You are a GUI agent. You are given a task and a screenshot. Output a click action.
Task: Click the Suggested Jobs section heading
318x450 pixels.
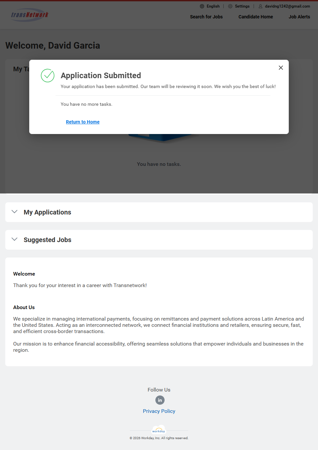(47, 240)
